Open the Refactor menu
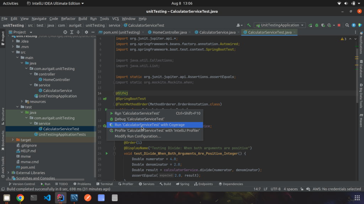This screenshot has height=204, width=364. [68, 18]
